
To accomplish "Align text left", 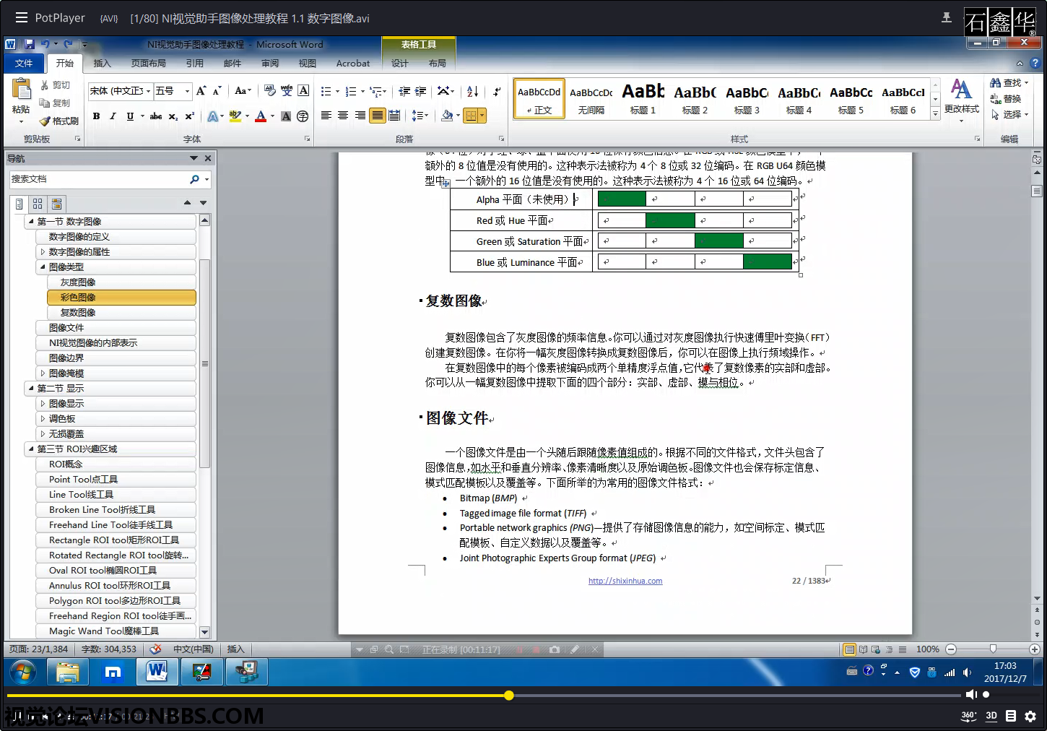I will [326, 116].
